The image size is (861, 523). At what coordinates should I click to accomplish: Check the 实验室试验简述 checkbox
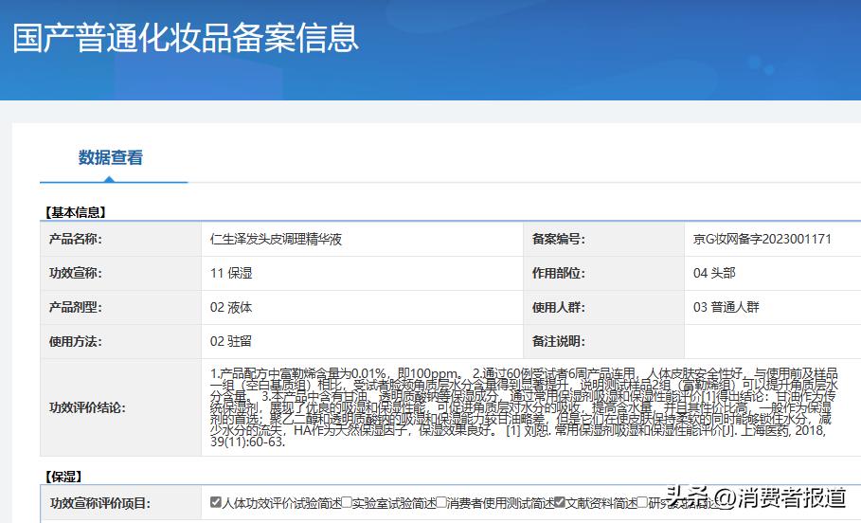tap(347, 501)
